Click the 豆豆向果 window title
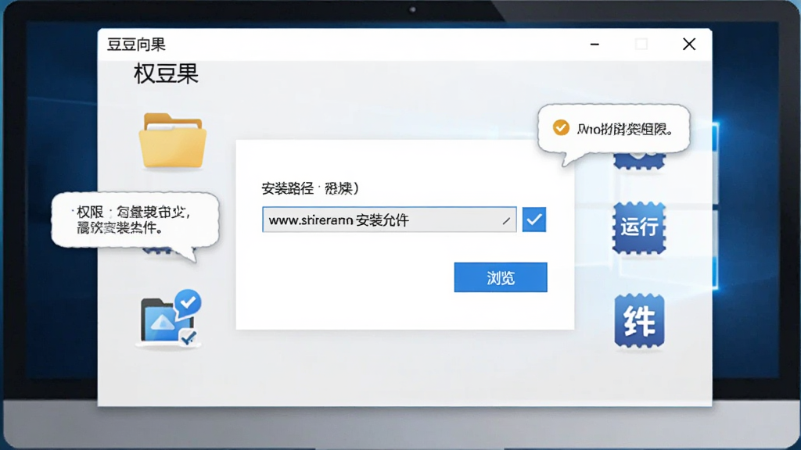This screenshot has width=801, height=450. pos(136,45)
